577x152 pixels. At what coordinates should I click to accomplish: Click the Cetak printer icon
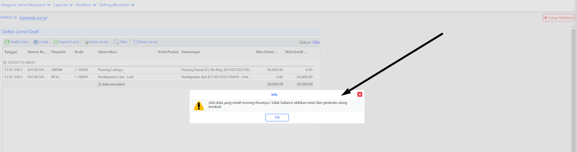(36, 42)
